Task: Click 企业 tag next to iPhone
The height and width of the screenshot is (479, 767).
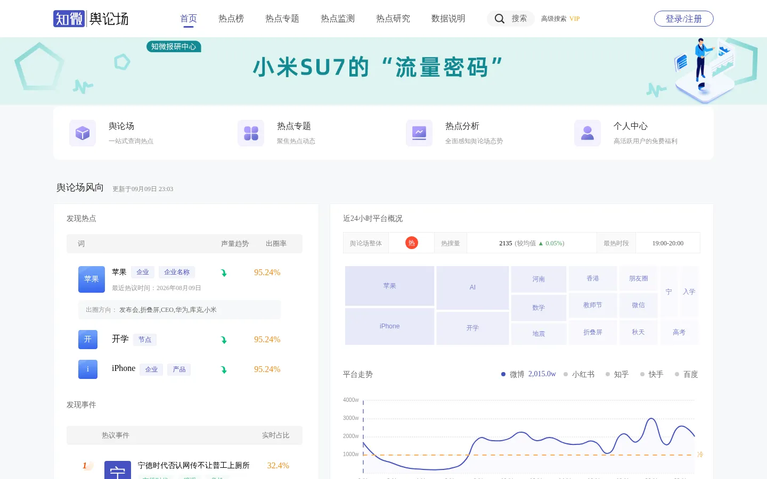Action: tap(151, 369)
